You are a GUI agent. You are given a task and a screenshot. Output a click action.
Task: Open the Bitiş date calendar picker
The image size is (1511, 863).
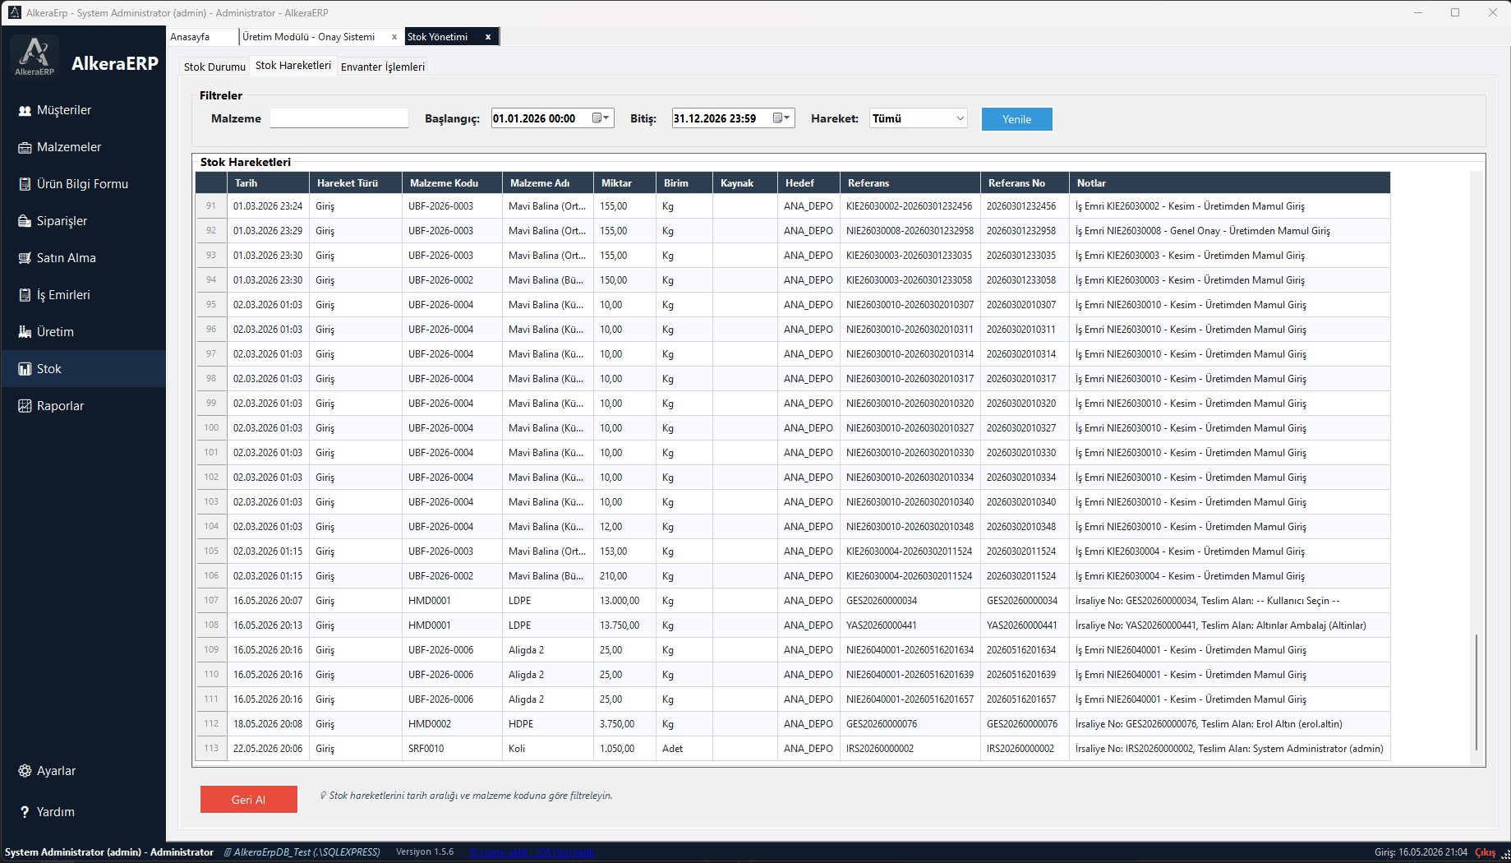tap(782, 118)
